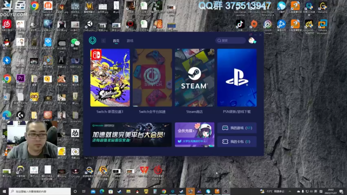
Task: Open Task View on taskbar
Action: (x=84, y=191)
